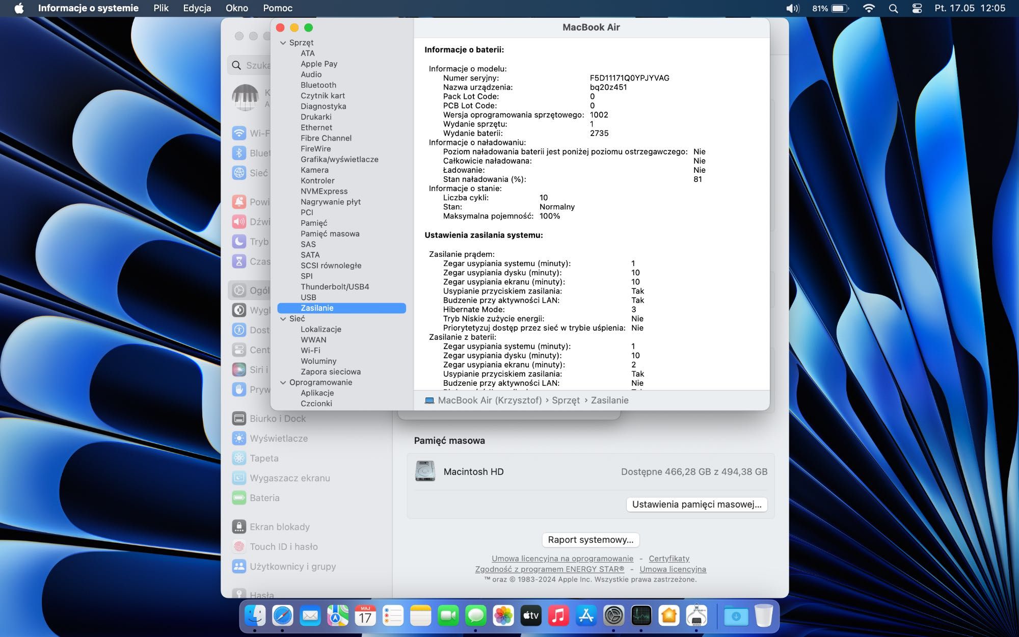Launch FaceTime from the Dock
The image size is (1019, 637).
click(x=448, y=616)
